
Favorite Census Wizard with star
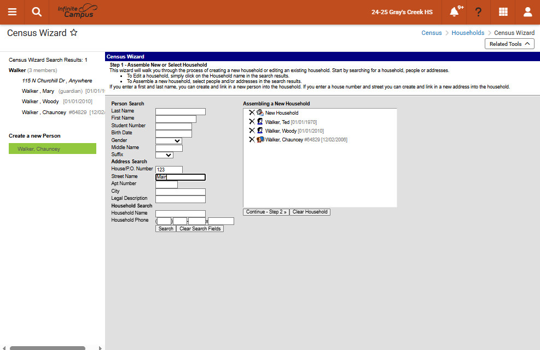click(x=74, y=33)
